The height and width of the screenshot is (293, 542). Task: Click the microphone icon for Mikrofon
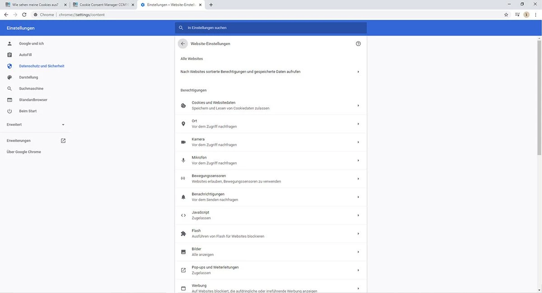click(x=183, y=160)
